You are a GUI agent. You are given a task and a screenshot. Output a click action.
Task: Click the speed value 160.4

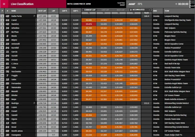coord(147,16)
